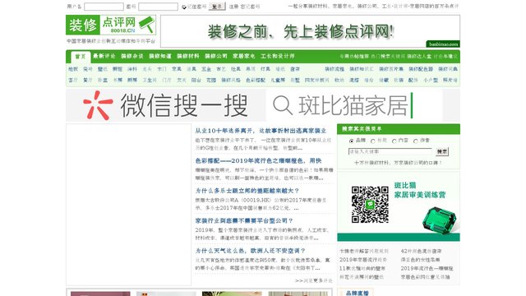The width and height of the screenshot is (526, 296).
Task: Click the 搜索 button in search panel
Action: pos(442,151)
